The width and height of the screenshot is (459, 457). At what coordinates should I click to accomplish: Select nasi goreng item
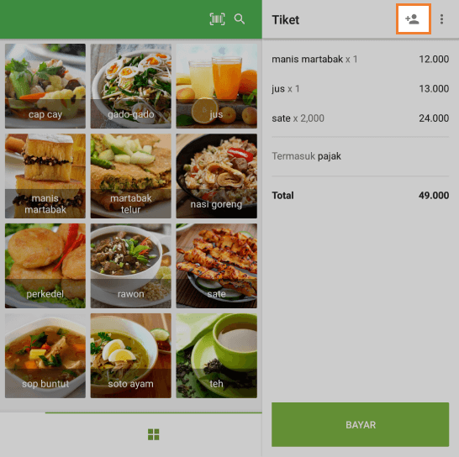click(216, 176)
